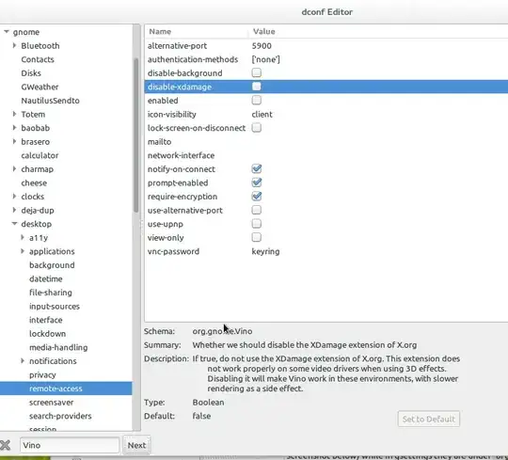Expand the Totem tree node

[x=14, y=114]
